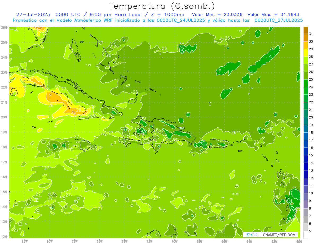Click the color legend label "10"
The width and height of the screenshot is (318, 245).
pos(311,193)
